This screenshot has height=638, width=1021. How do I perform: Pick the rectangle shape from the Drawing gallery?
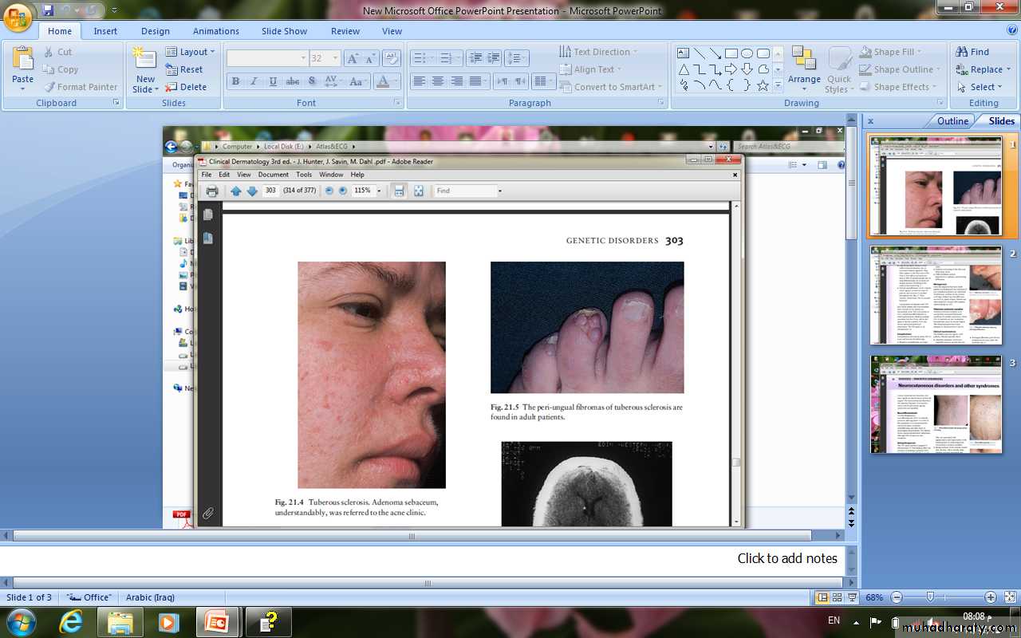pos(731,53)
